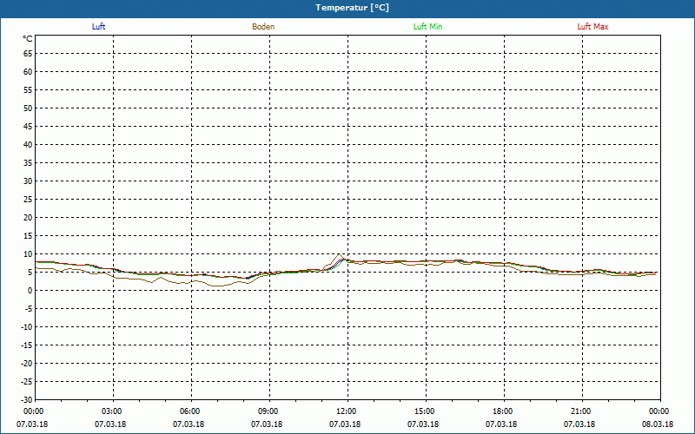Click the -15 value on the y-axis
Viewport: 695px width, 434px height.
click(x=27, y=345)
